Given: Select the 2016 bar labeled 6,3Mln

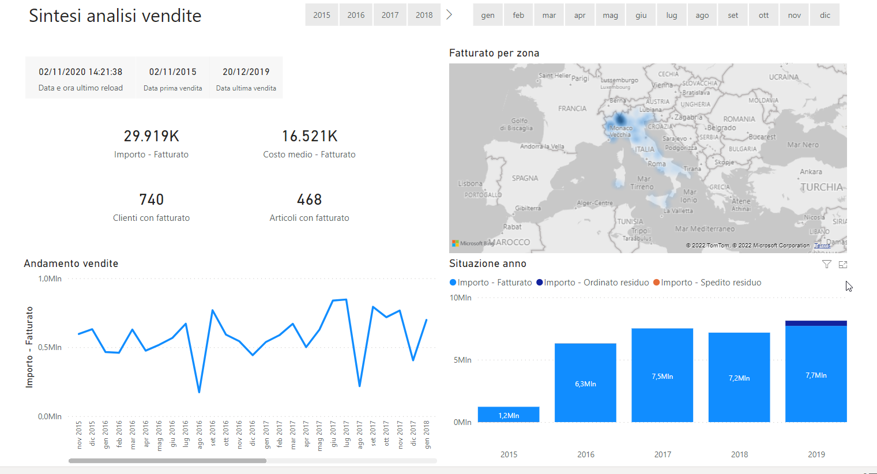Looking at the screenshot, I should 585,383.
